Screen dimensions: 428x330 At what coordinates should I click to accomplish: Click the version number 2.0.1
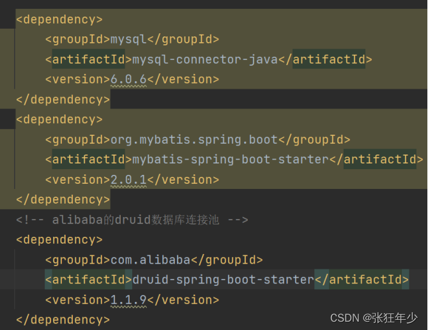click(128, 180)
